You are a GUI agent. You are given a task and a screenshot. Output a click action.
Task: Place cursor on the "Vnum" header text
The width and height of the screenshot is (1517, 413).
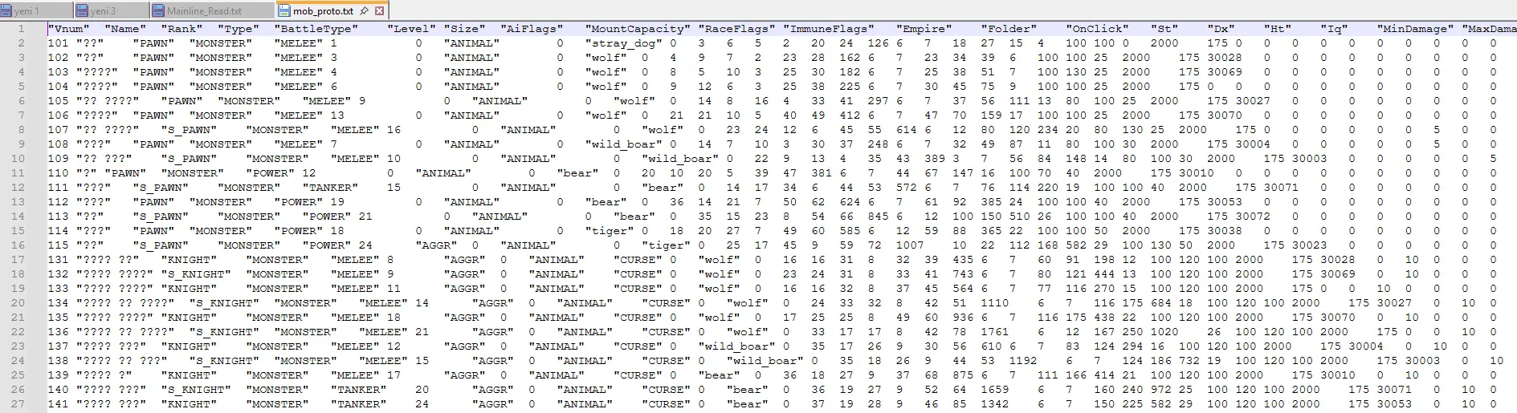click(x=69, y=29)
